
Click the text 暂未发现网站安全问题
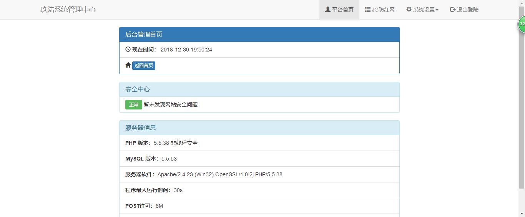(x=171, y=104)
